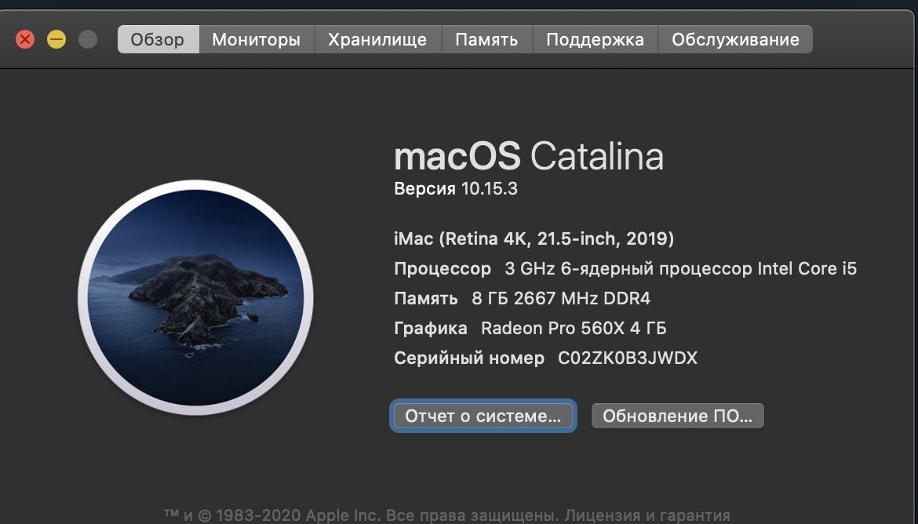Click the Графика label
The height and width of the screenshot is (524, 918).
click(x=430, y=328)
